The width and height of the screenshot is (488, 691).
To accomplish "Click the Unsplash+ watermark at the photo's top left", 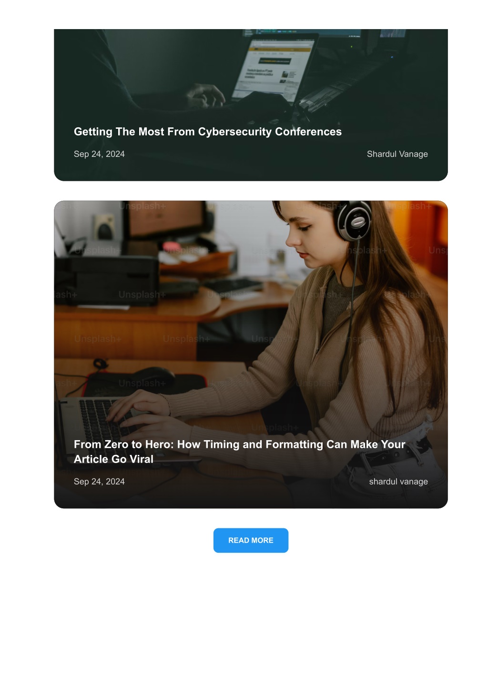I will coord(143,206).
